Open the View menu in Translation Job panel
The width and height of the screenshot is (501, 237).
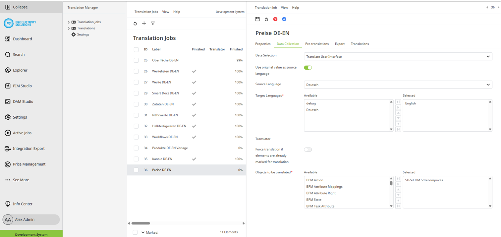click(x=284, y=7)
